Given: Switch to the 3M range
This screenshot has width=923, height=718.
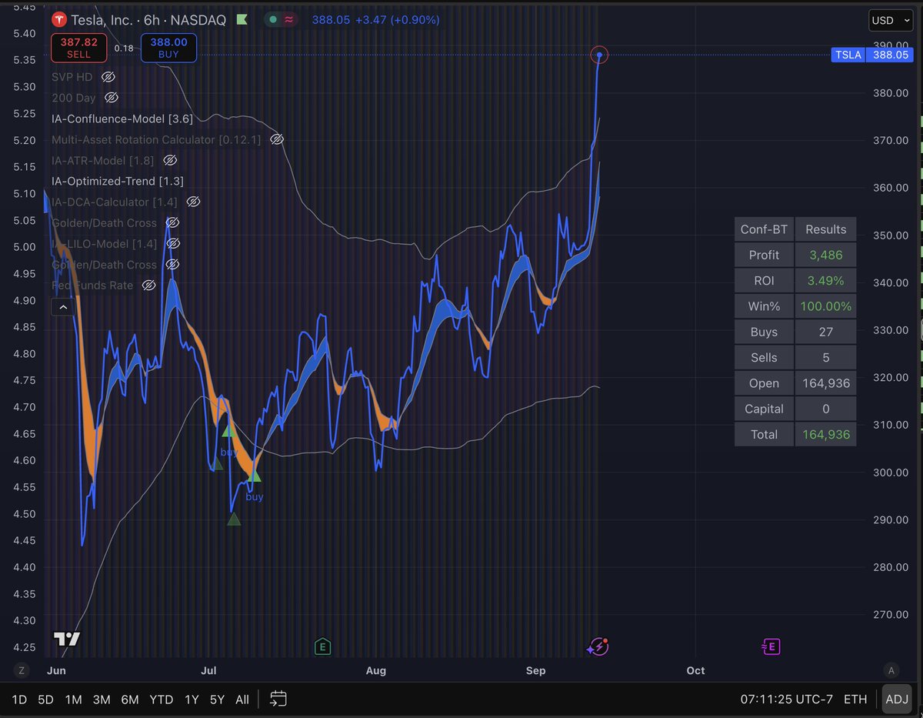Looking at the screenshot, I should pyautogui.click(x=102, y=700).
